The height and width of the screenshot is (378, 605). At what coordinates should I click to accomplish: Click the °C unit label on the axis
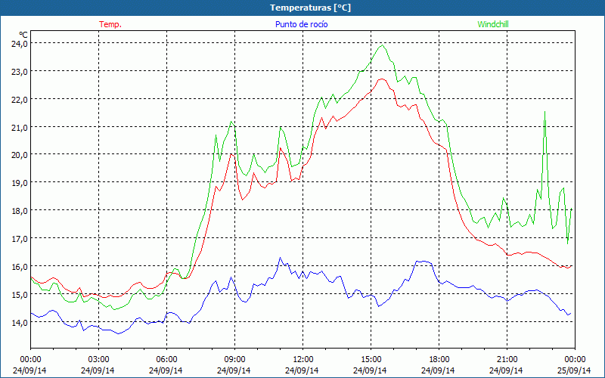pos(23,35)
